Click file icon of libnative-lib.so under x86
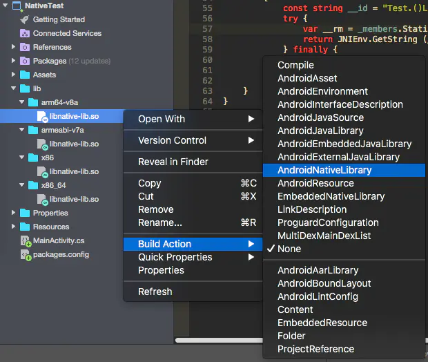The image size is (428, 362). [x=42, y=172]
